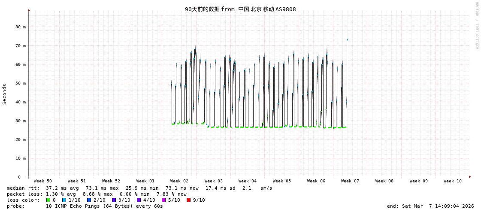Select the Week 07 x-axis label

click(x=350, y=181)
